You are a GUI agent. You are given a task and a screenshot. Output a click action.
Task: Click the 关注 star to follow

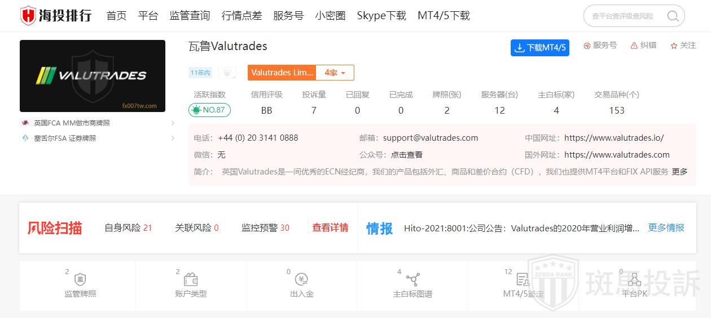click(674, 46)
